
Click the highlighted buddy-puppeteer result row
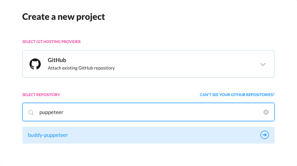coord(148,135)
